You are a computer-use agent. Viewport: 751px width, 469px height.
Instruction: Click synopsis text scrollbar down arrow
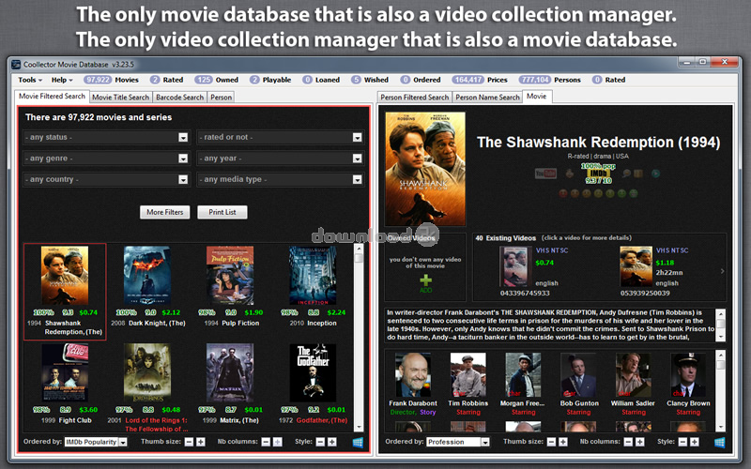pyautogui.click(x=720, y=337)
